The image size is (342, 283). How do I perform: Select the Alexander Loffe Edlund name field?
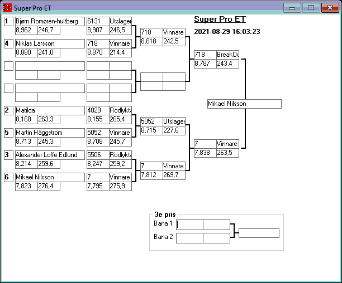coord(50,155)
